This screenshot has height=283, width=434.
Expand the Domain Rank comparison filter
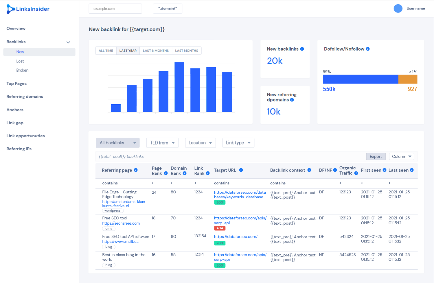[x=172, y=183]
